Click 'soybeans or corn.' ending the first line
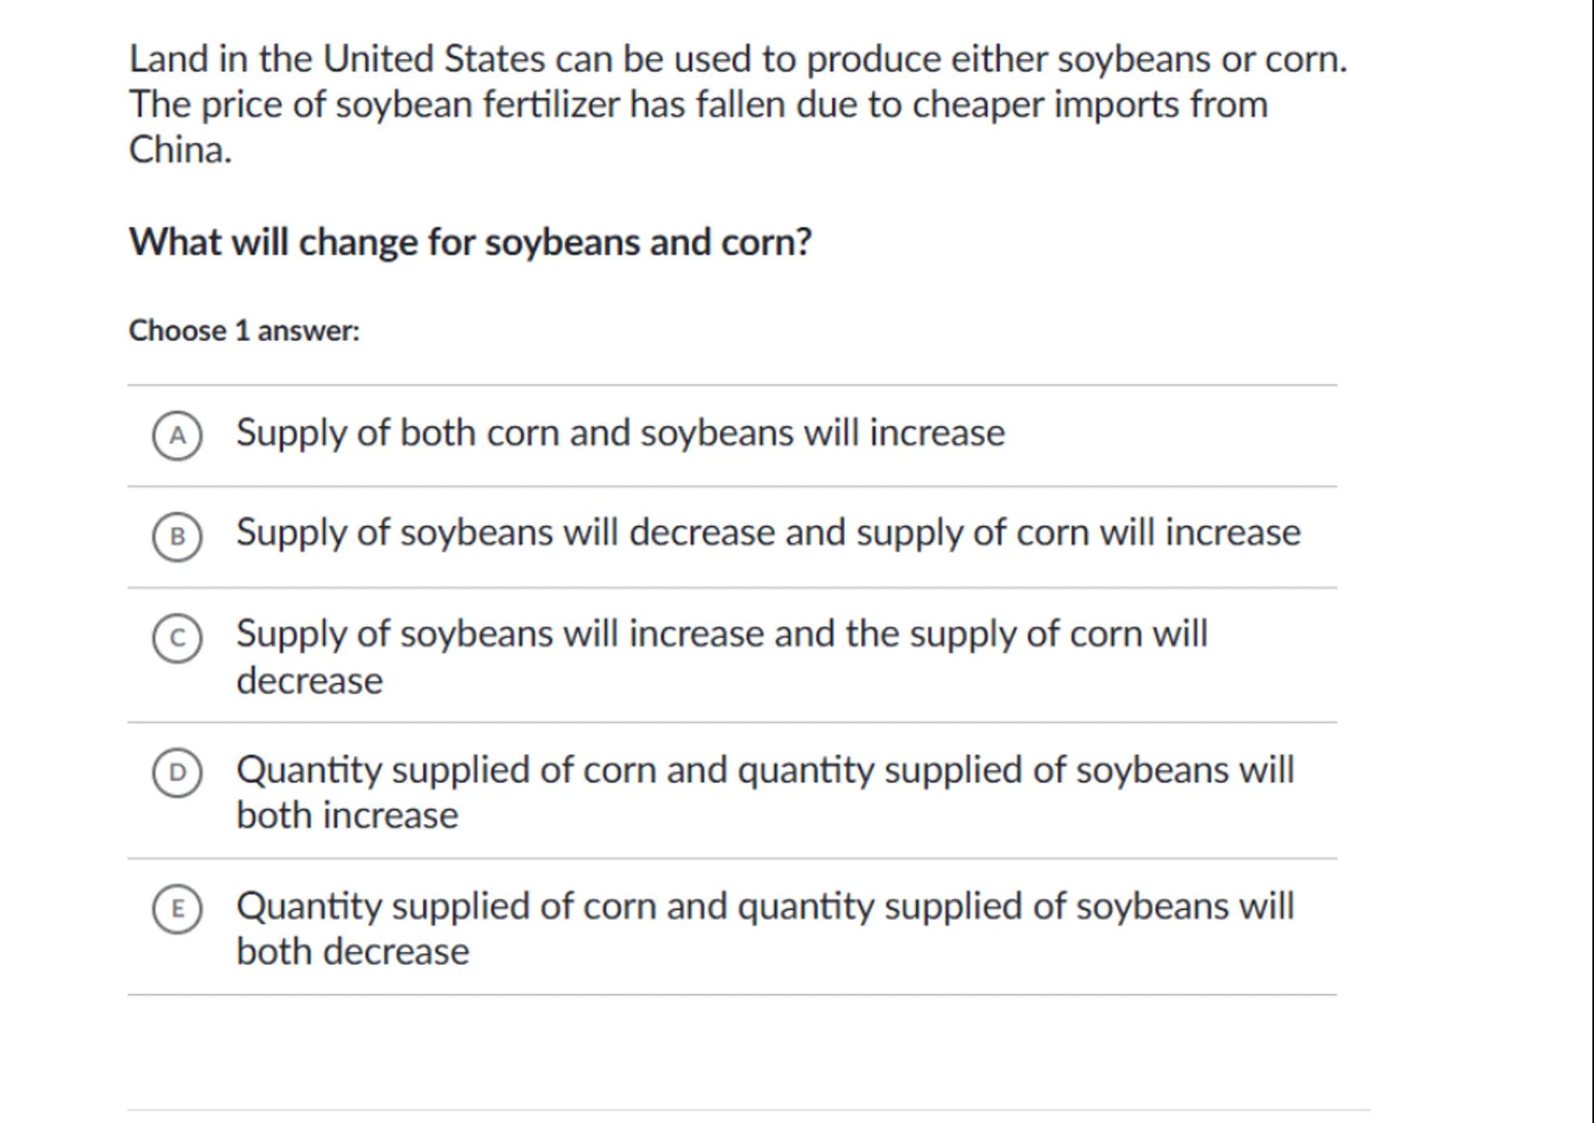This screenshot has width=1594, height=1123. [1202, 59]
